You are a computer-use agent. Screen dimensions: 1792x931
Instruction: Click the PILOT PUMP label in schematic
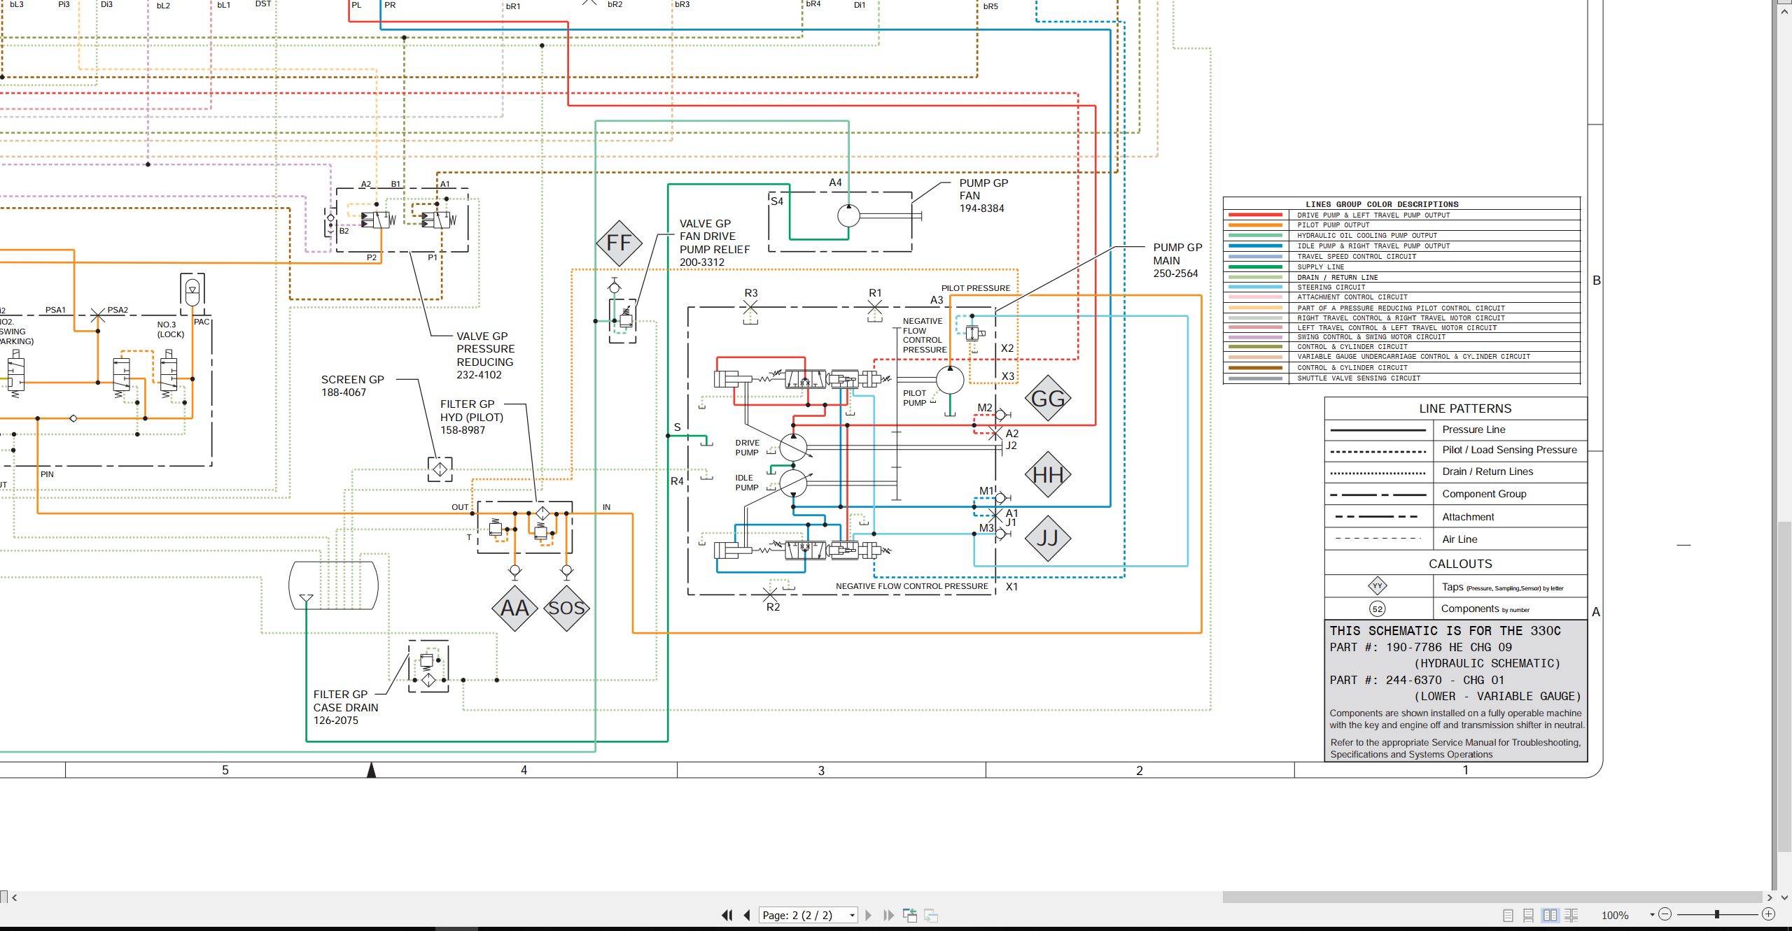tap(914, 398)
